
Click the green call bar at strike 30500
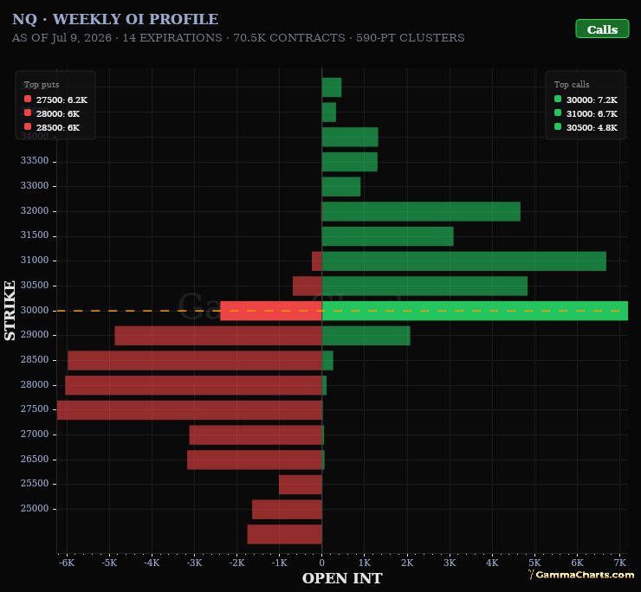point(424,286)
